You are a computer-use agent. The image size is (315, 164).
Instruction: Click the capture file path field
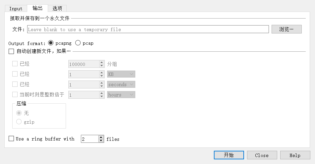tap(148, 29)
